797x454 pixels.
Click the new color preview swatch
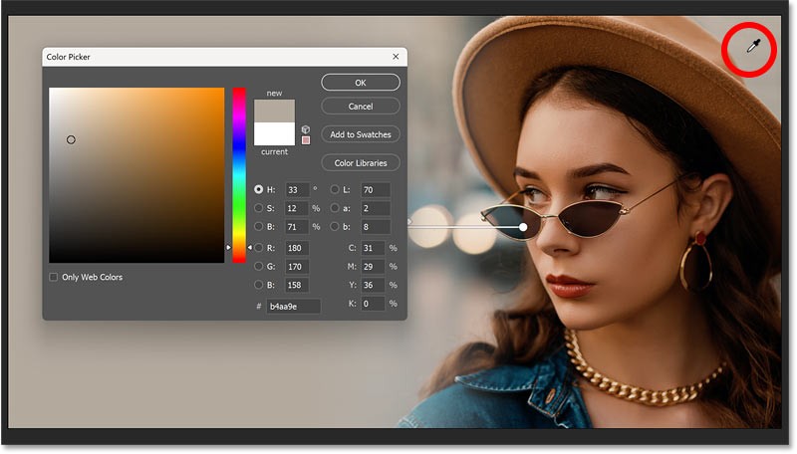point(274,111)
